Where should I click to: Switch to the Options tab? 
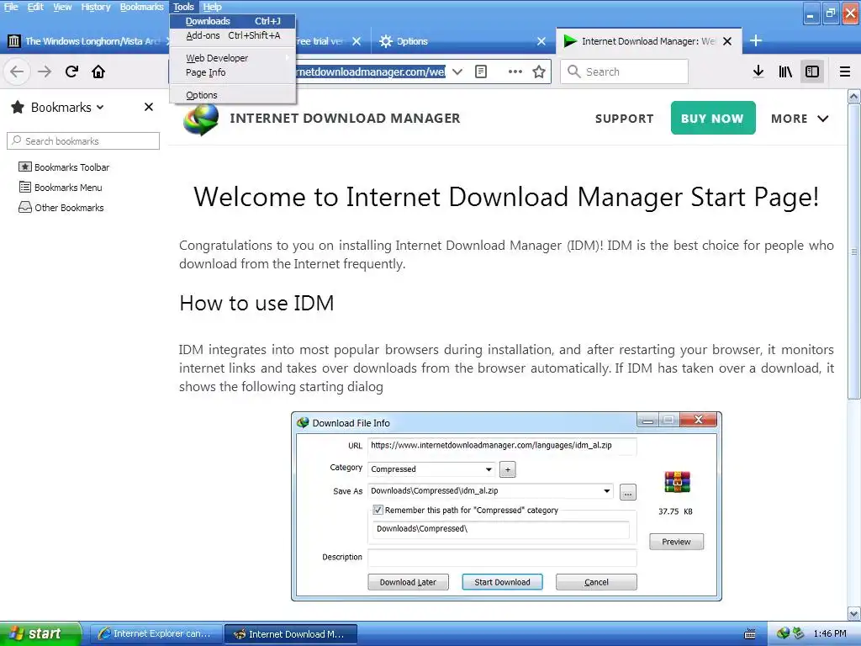point(462,41)
